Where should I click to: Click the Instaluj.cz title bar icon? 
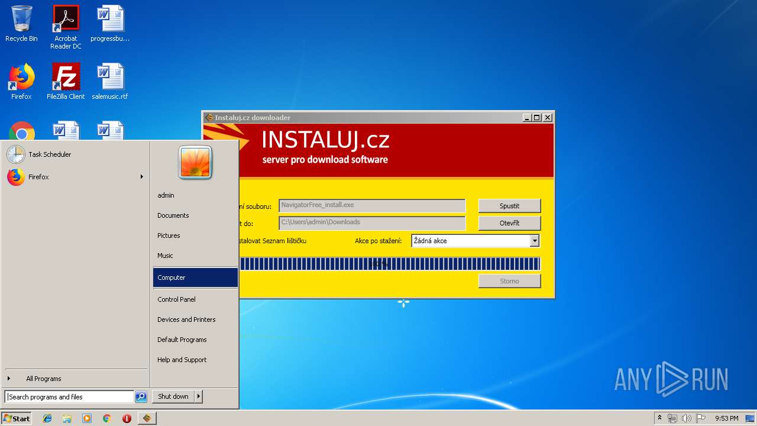(x=209, y=118)
